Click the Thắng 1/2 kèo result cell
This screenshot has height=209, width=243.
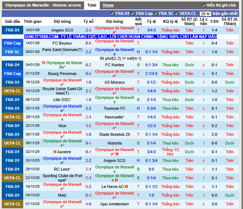[x=170, y=152]
